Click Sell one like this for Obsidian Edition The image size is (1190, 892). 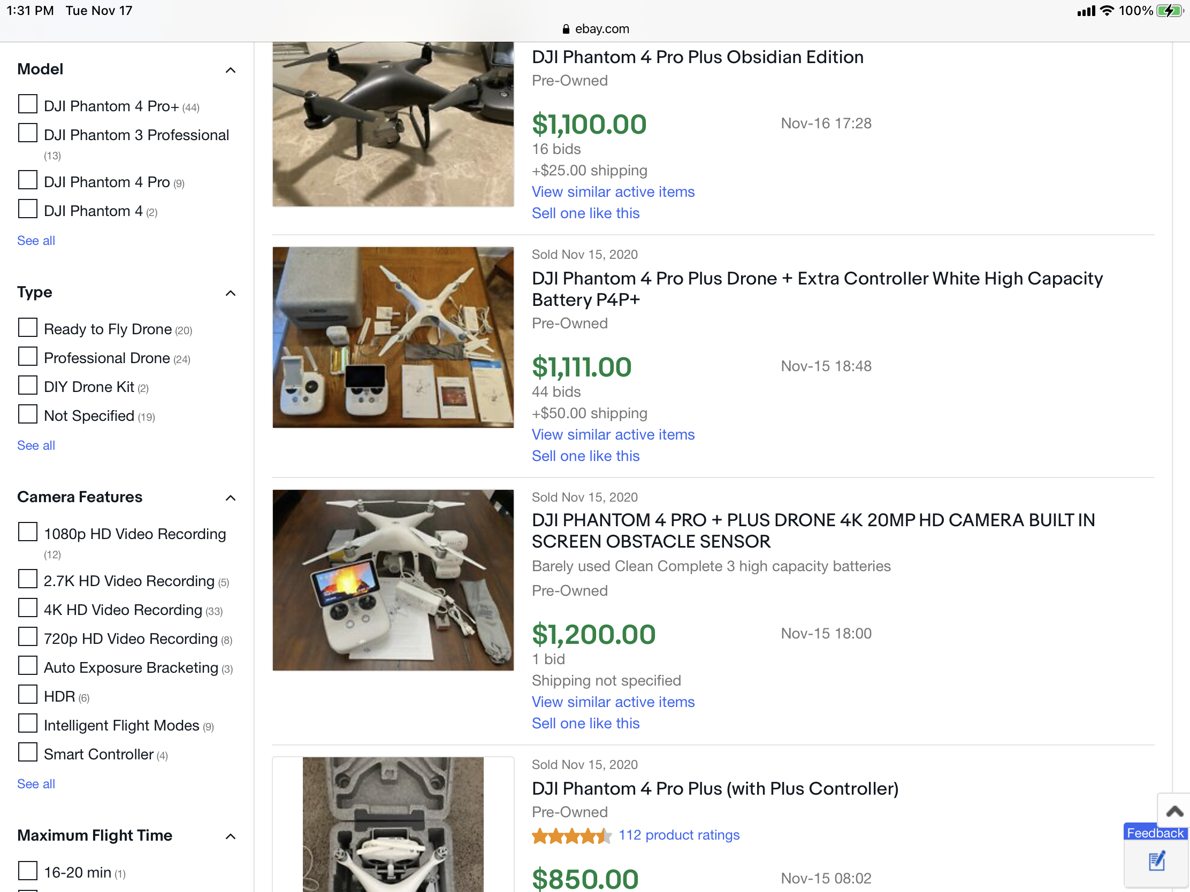point(585,213)
